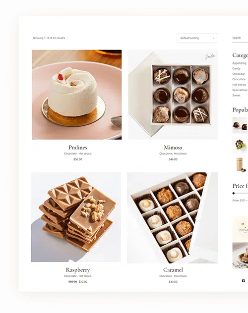The width and height of the screenshot is (248, 313).
Task: Open the Caramel product title
Action: [173, 270]
